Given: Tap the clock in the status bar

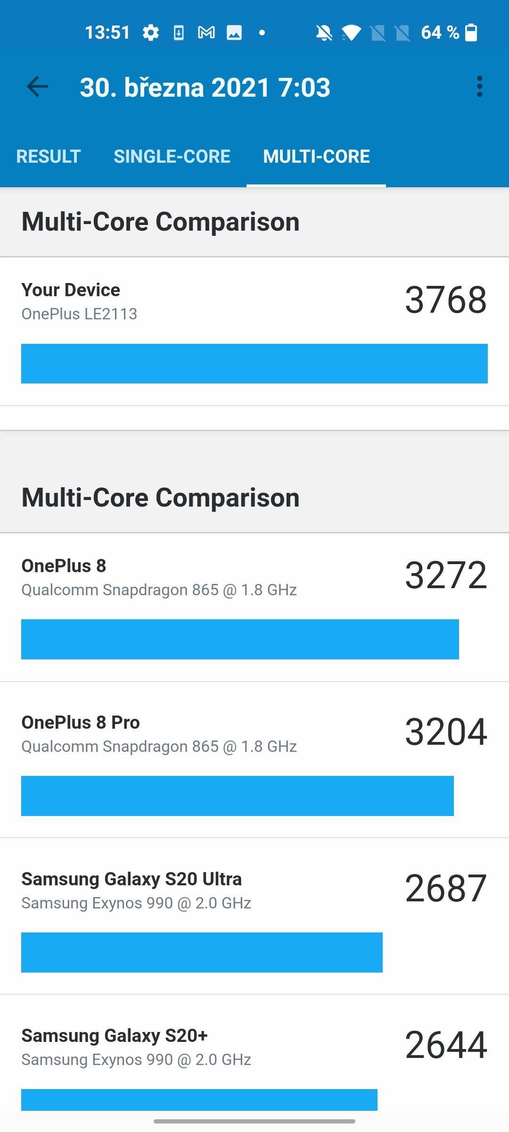Looking at the screenshot, I should pos(108,32).
